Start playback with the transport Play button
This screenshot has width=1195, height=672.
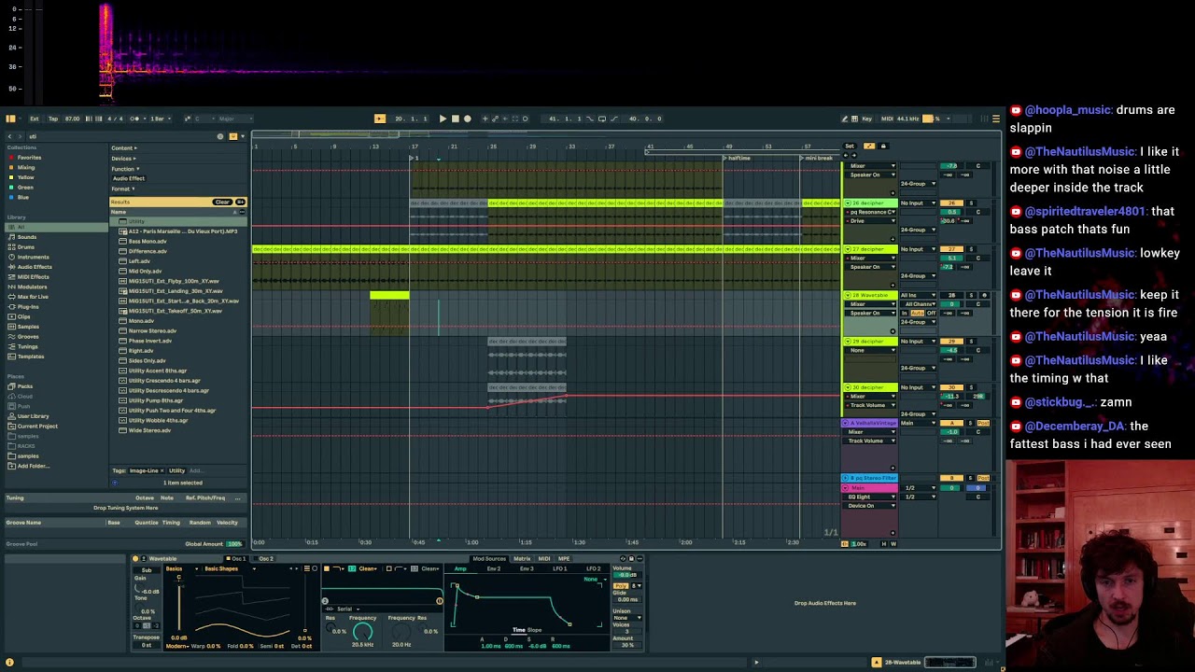pyautogui.click(x=443, y=119)
